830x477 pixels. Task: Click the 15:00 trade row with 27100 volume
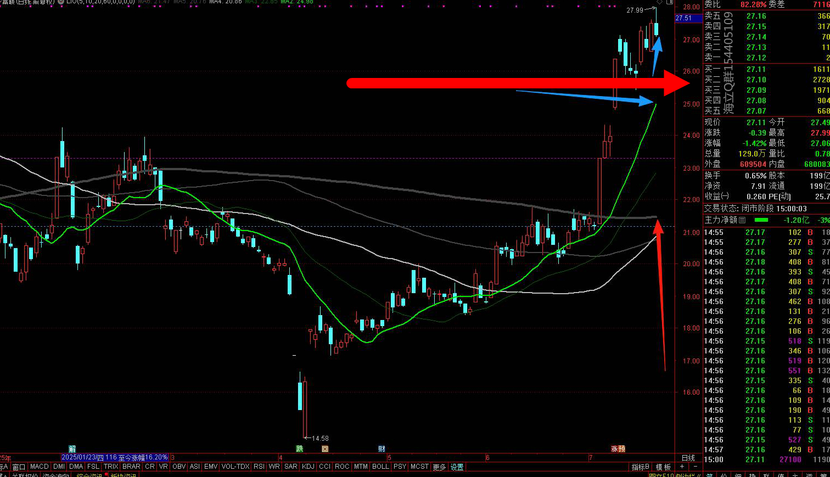tap(767, 459)
